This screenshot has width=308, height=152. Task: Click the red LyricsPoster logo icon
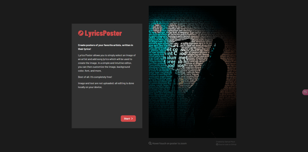pos(81,33)
